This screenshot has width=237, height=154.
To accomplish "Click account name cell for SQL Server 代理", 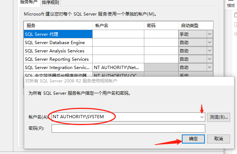I will pyautogui.click(x=118, y=34).
